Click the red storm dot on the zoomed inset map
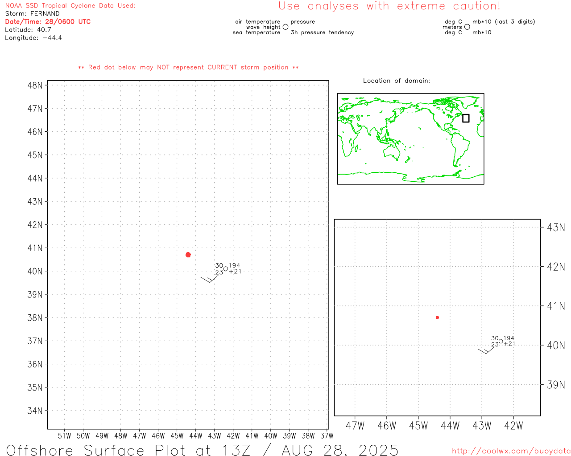Viewport: 571px width, 456px height. pyautogui.click(x=438, y=318)
